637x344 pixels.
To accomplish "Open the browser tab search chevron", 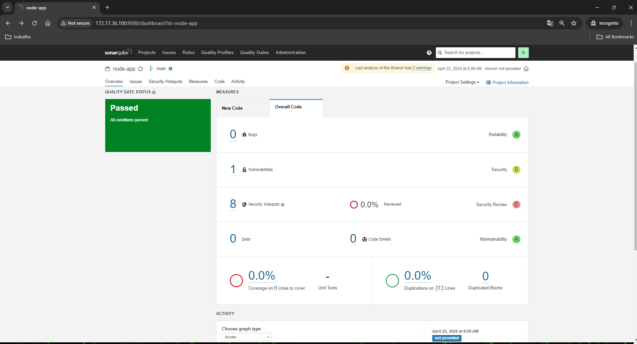I will (x=7, y=7).
